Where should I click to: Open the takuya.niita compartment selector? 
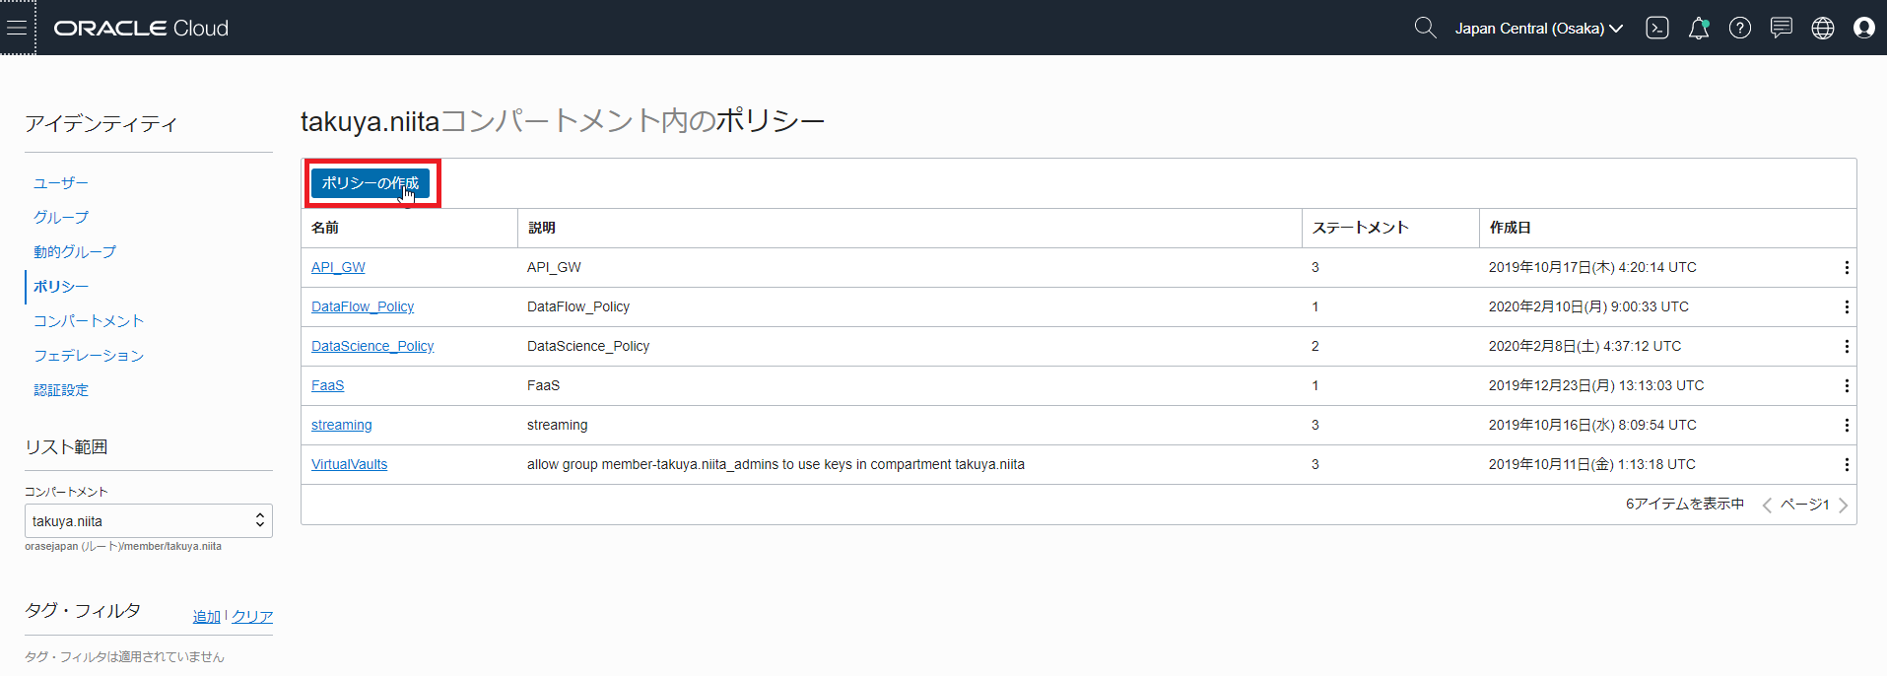(148, 521)
